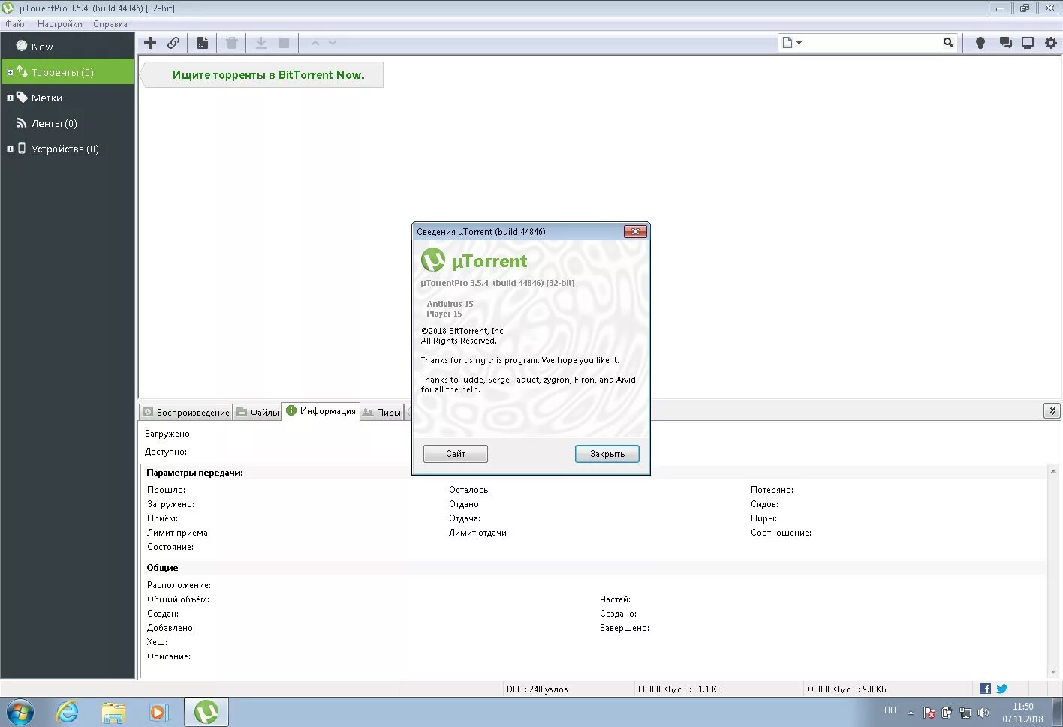
Task: Click the volume speaker tray icon
Action: point(983,713)
